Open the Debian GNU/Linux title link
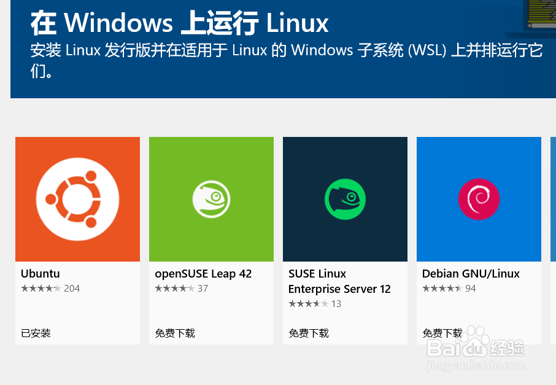 (x=471, y=274)
